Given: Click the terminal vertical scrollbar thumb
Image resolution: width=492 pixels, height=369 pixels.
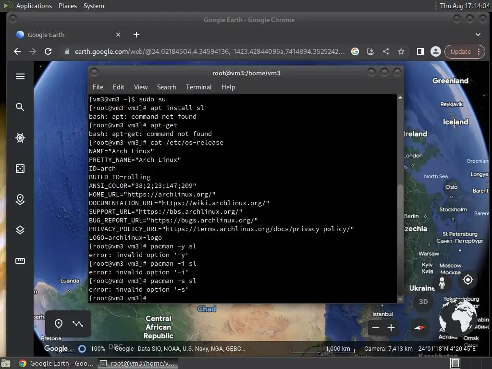Looking at the screenshot, I should tap(400, 240).
